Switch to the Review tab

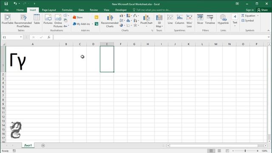(93, 10)
